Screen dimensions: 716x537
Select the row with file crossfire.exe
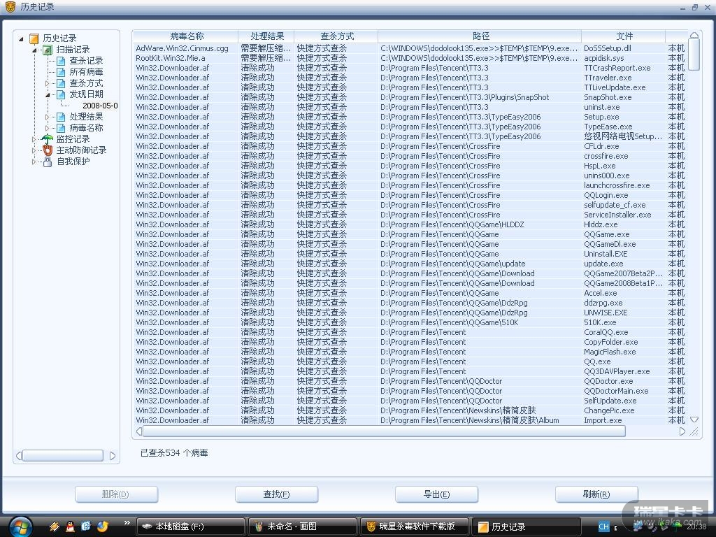[410, 156]
